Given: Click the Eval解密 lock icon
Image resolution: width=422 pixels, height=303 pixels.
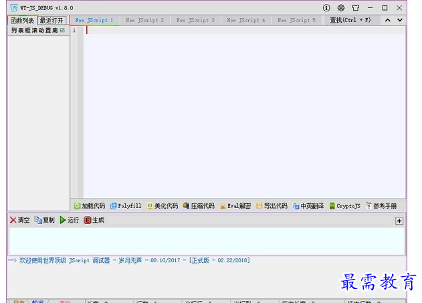Looking at the screenshot, I should pyautogui.click(x=223, y=206).
